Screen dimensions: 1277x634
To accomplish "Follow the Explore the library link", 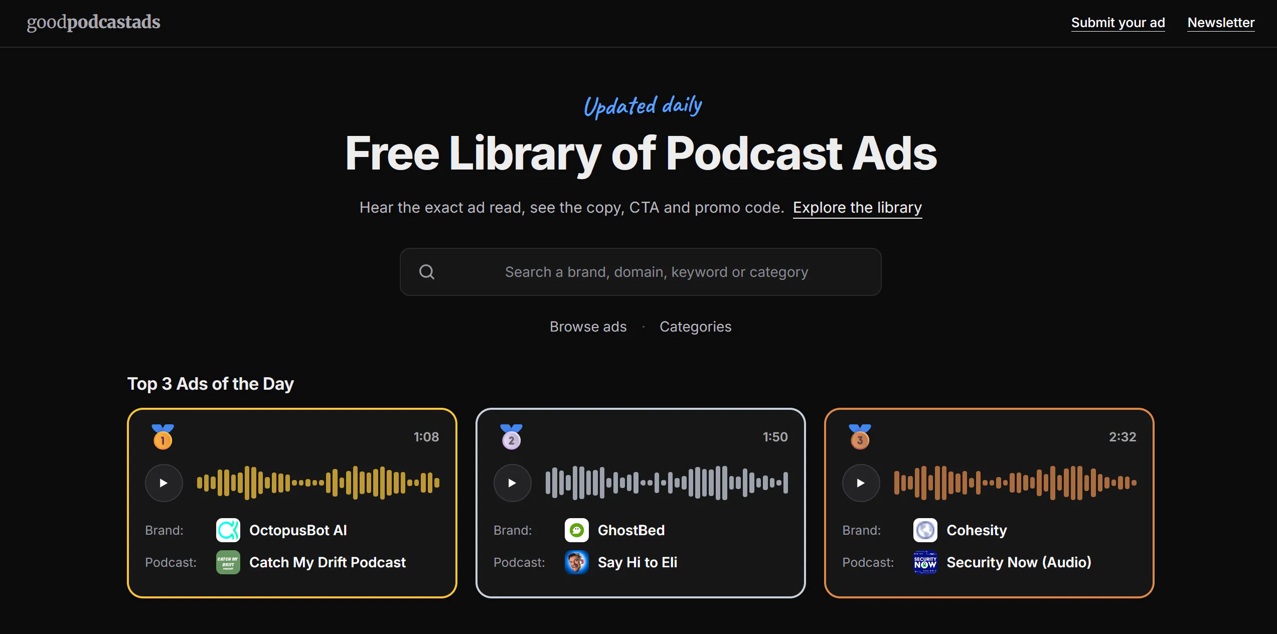I will [857, 208].
